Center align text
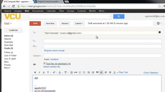The image size is (165, 92). (x=106, y=72)
